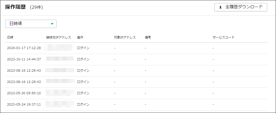Click the (29件) record count
276x113 pixels.
(36, 7)
